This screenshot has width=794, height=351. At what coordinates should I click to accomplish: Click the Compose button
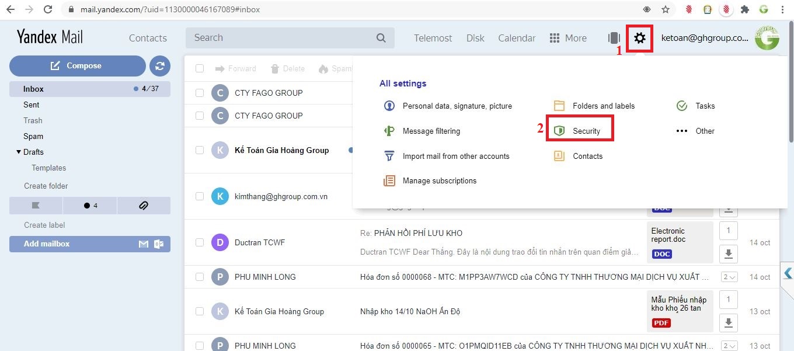click(x=78, y=66)
